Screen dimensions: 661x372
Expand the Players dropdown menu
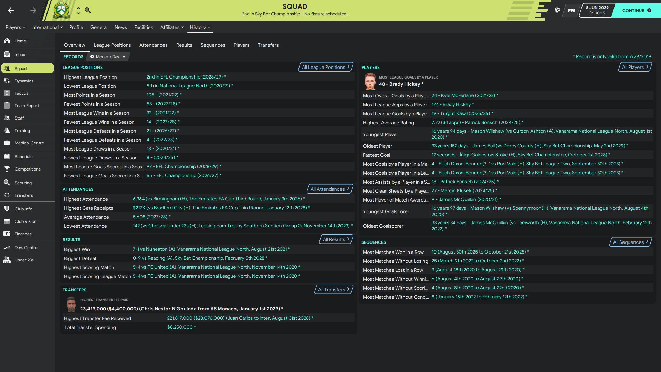(15, 27)
